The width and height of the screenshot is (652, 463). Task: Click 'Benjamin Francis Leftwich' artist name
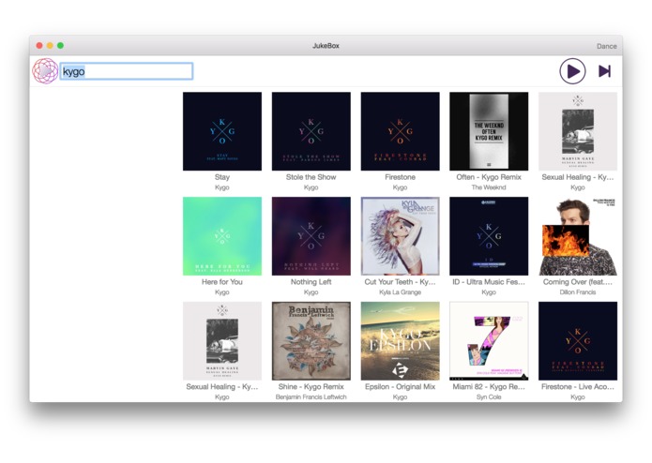pos(311,397)
